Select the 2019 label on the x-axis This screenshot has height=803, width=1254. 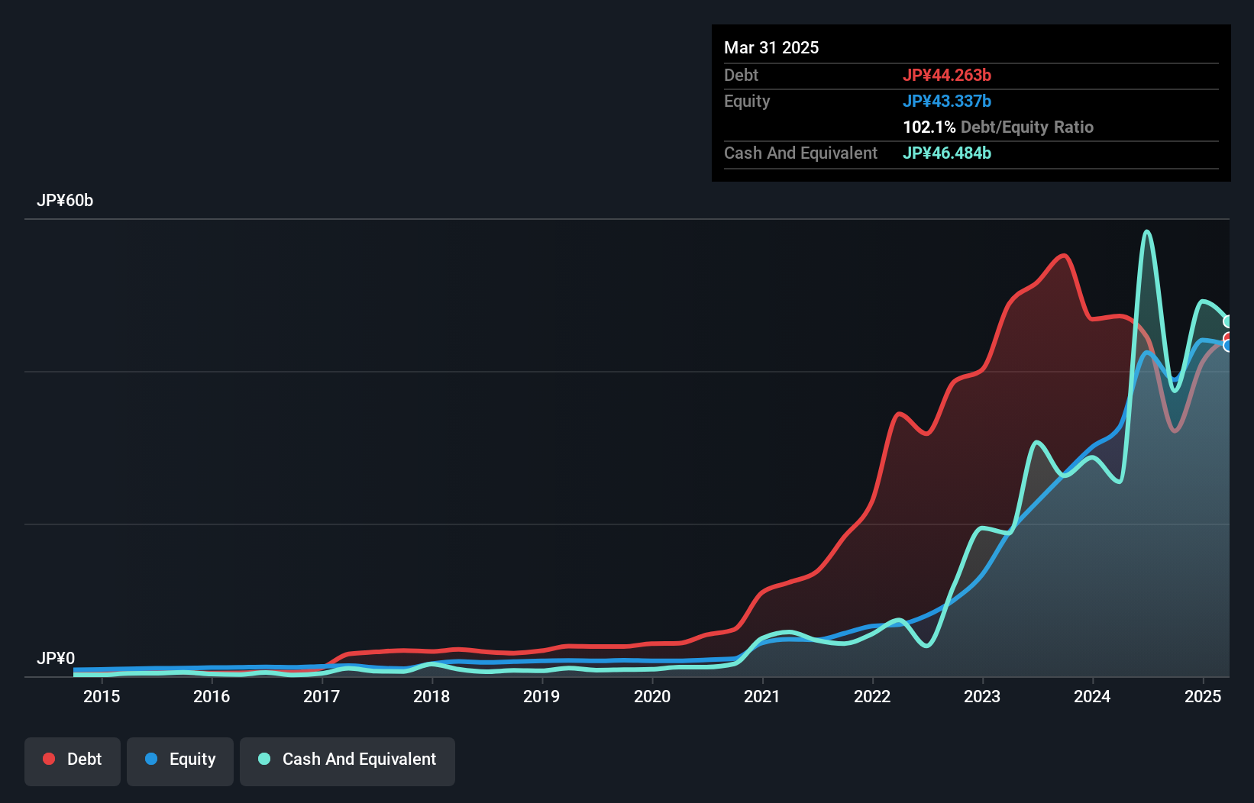pos(541,696)
